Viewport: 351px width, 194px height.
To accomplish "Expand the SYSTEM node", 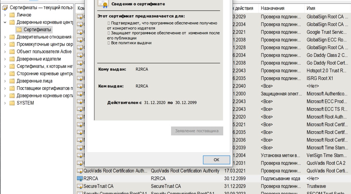I will tap(5, 103).
